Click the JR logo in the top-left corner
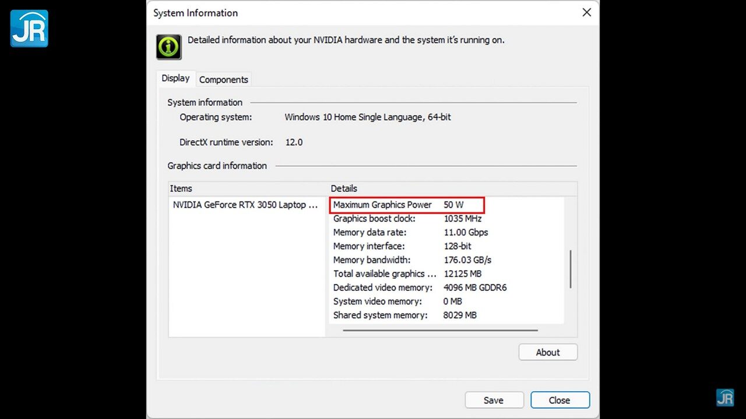Viewport: 746px width, 419px height. pyautogui.click(x=29, y=27)
